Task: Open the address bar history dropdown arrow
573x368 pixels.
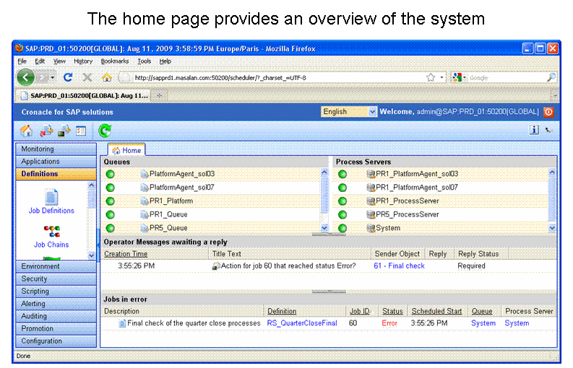Action: pyautogui.click(x=441, y=77)
